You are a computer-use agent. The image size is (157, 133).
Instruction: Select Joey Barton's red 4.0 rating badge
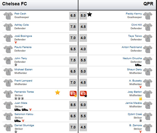(83, 94)
